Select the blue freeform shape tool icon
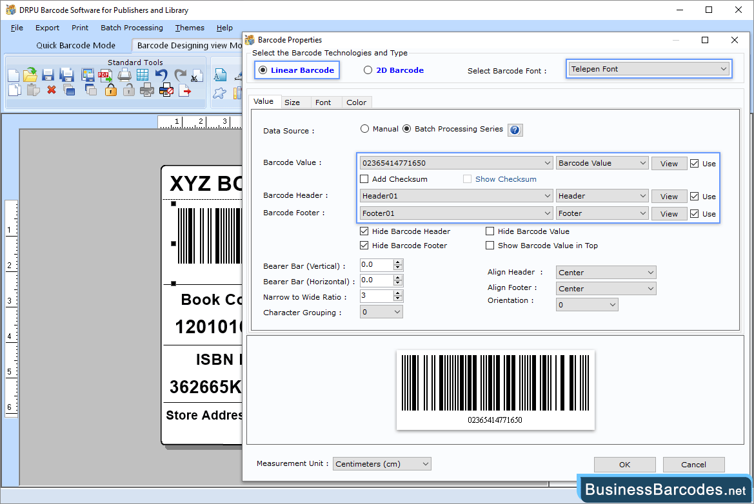This screenshot has width=754, height=504. coord(220,93)
